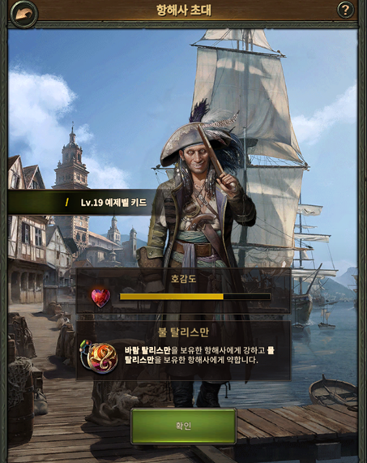Image resolution: width=367 pixels, height=463 pixels.
Task: Click the empty part of affection bar
Action: (247, 297)
